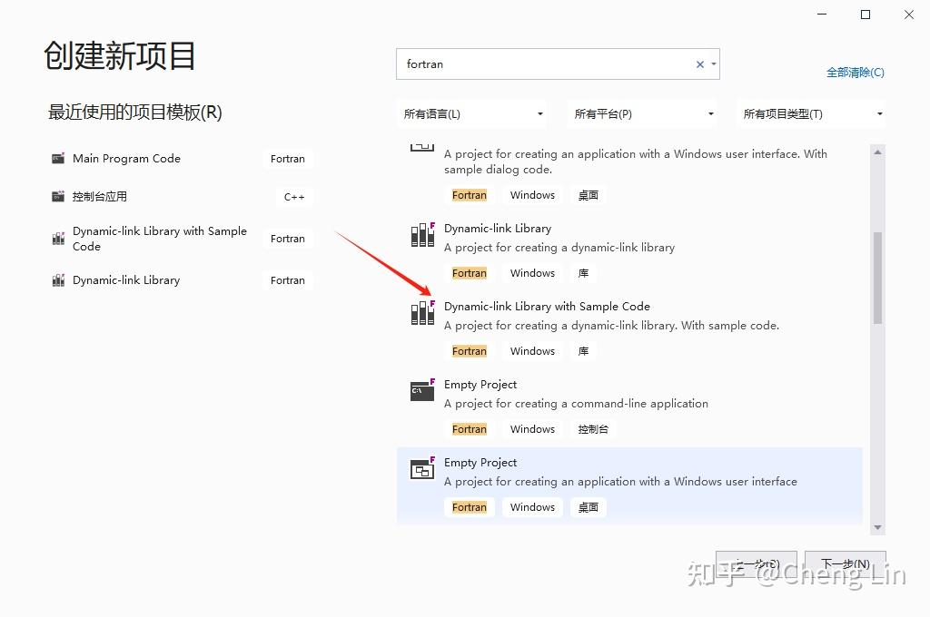Screen dimensions: 930x617
Task: Click the Windows UI Empty Project icon
Action: tap(422, 468)
